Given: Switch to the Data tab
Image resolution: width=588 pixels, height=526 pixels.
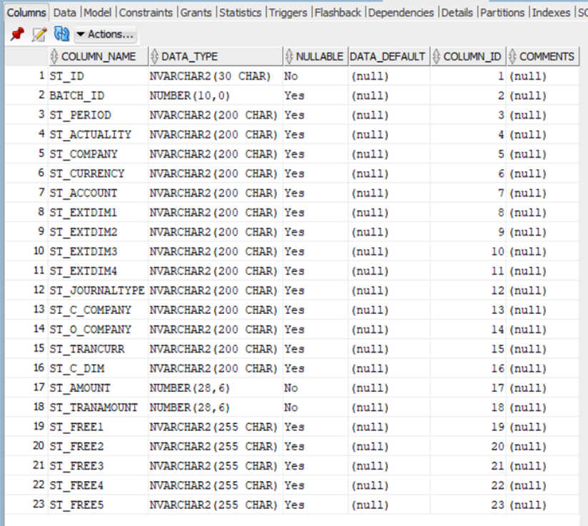Looking at the screenshot, I should (x=64, y=13).
